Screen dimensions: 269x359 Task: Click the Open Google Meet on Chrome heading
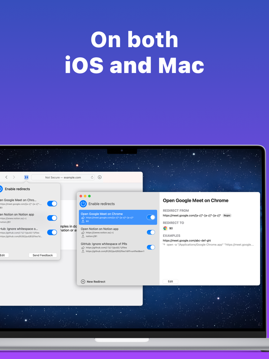pos(196,201)
